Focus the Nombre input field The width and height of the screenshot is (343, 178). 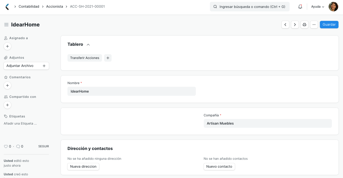(132, 91)
